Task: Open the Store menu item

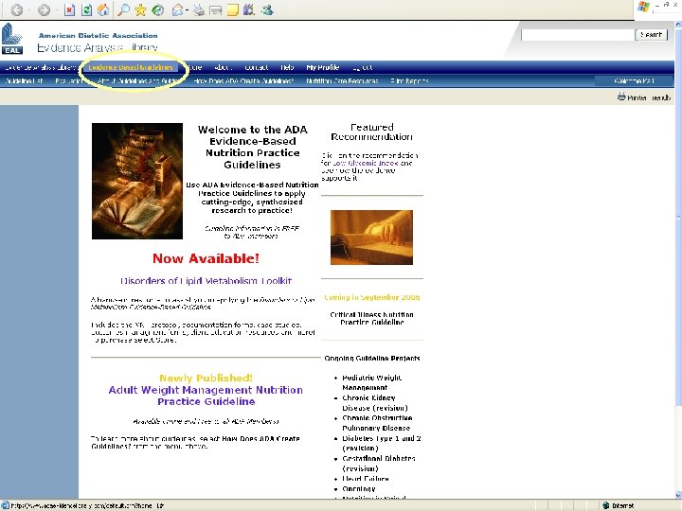Action: click(x=194, y=67)
